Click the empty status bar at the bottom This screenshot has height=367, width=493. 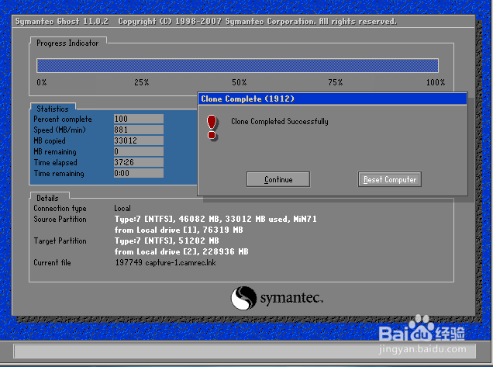pos(245,351)
